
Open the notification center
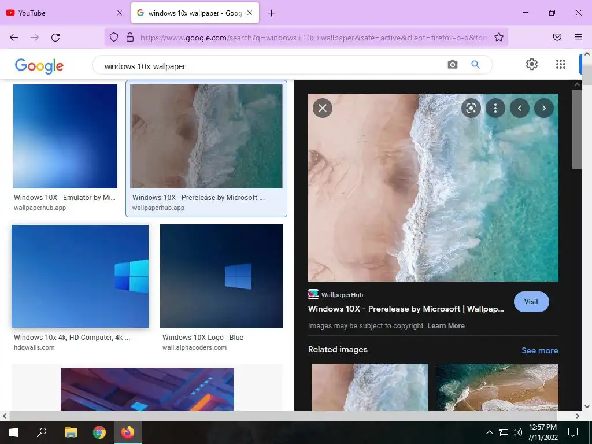573,432
